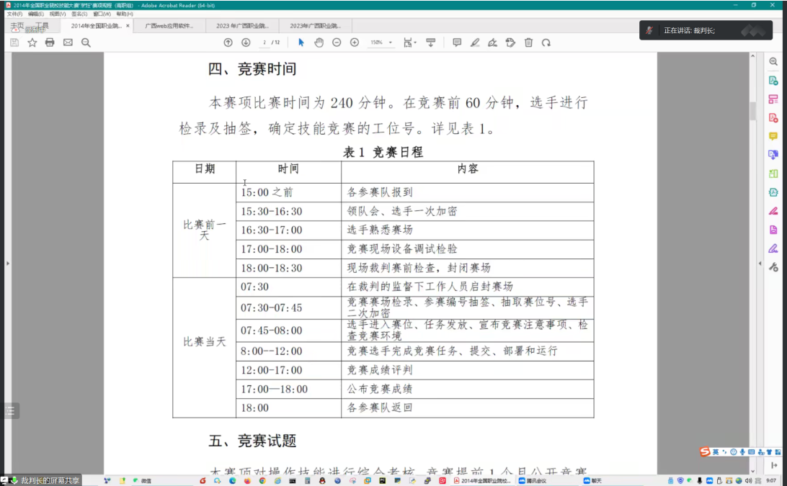Screen dimensions: 787x486
Task: Open the purple compress file tool in right pane
Action: (x=773, y=230)
